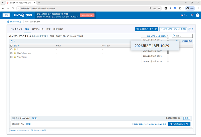Click the root folder icon in path bar
The width and height of the screenshot is (201, 137).
[x=12, y=41]
